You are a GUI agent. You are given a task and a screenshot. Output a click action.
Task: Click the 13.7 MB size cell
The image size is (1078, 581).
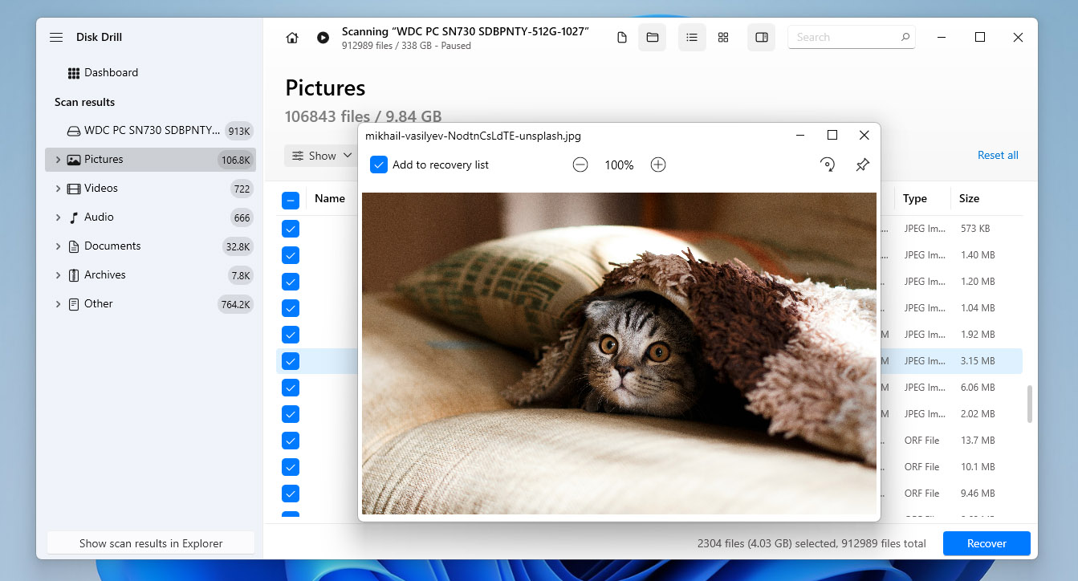[x=978, y=441]
